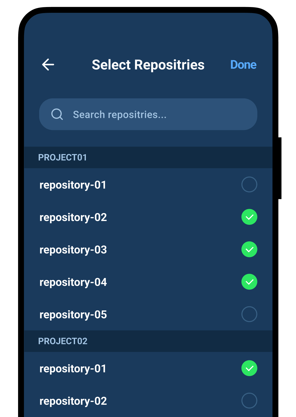Image resolution: width=296 pixels, height=417 pixels.
Task: Tap the repository-02 label in PROJECT02
Action: pyautogui.click(x=73, y=401)
